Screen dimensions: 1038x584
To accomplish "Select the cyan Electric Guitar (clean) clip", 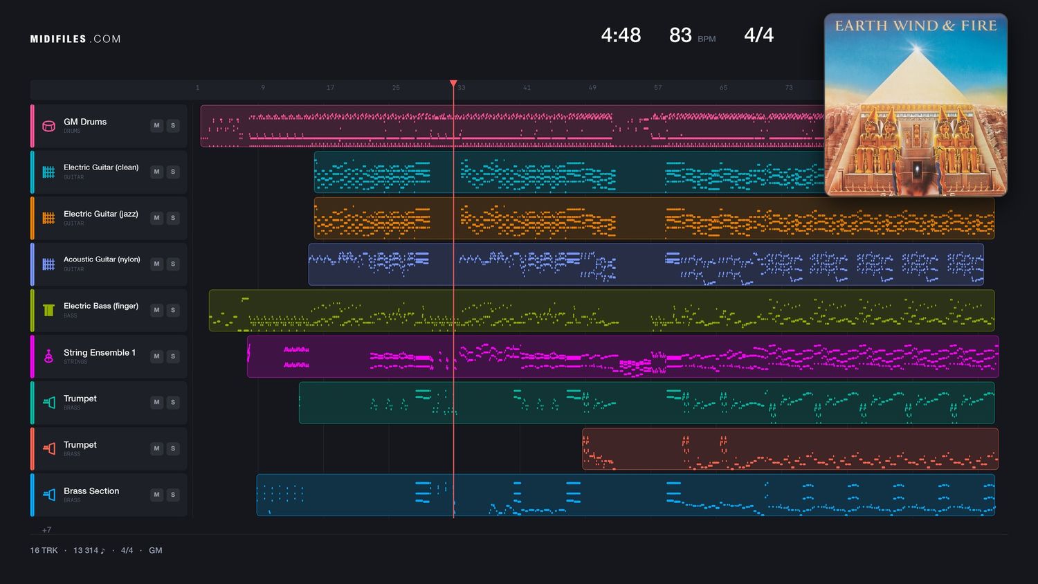I will [x=569, y=172].
